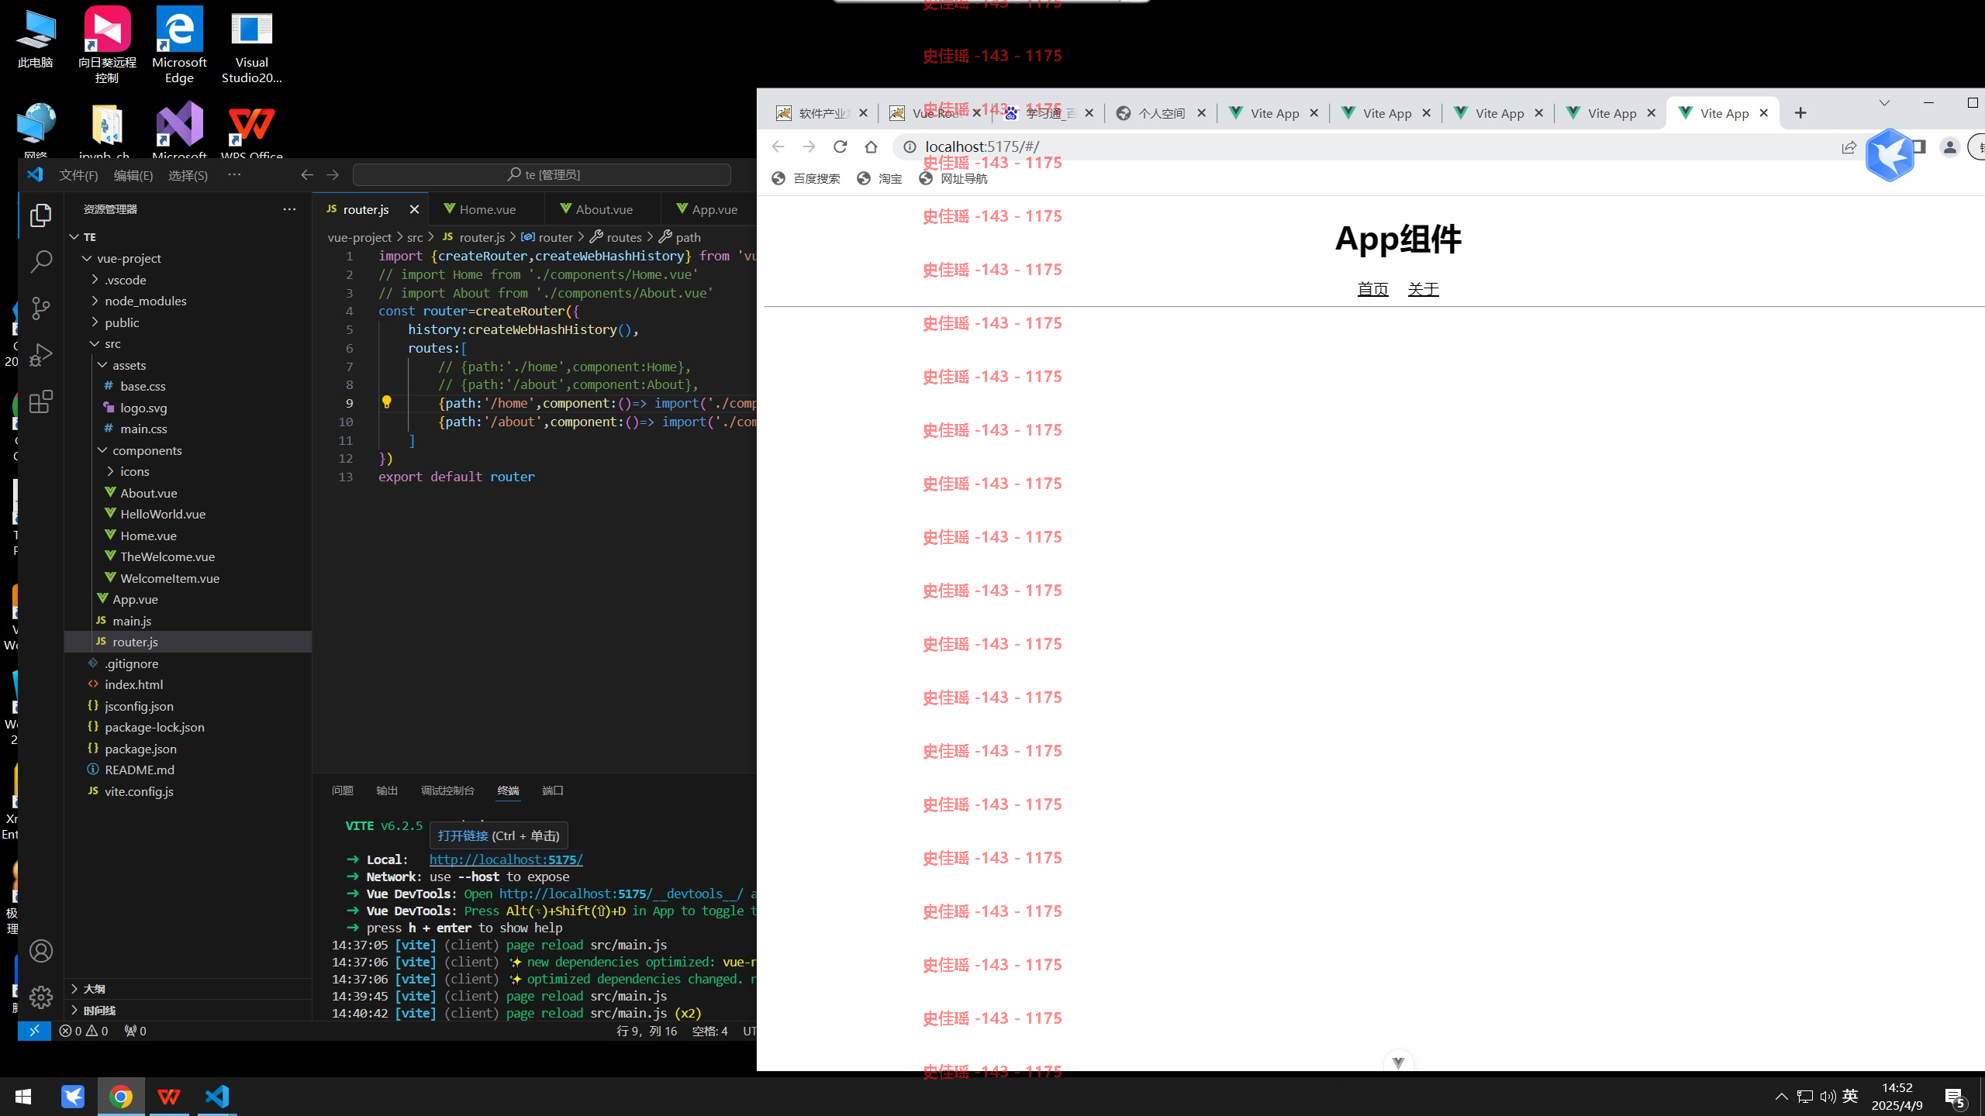This screenshot has width=1985, height=1116.
Task: Collapse the vue-project folder
Action: (x=128, y=258)
